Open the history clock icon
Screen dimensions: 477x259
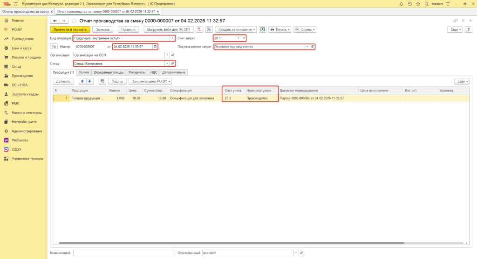click(x=409, y=4)
